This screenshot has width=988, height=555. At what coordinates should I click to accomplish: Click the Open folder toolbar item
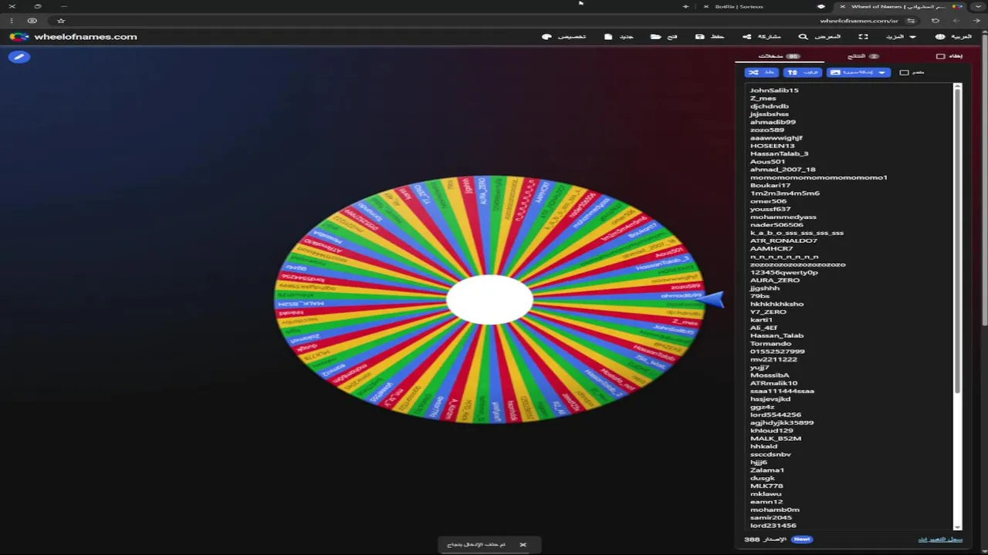pyautogui.click(x=664, y=36)
